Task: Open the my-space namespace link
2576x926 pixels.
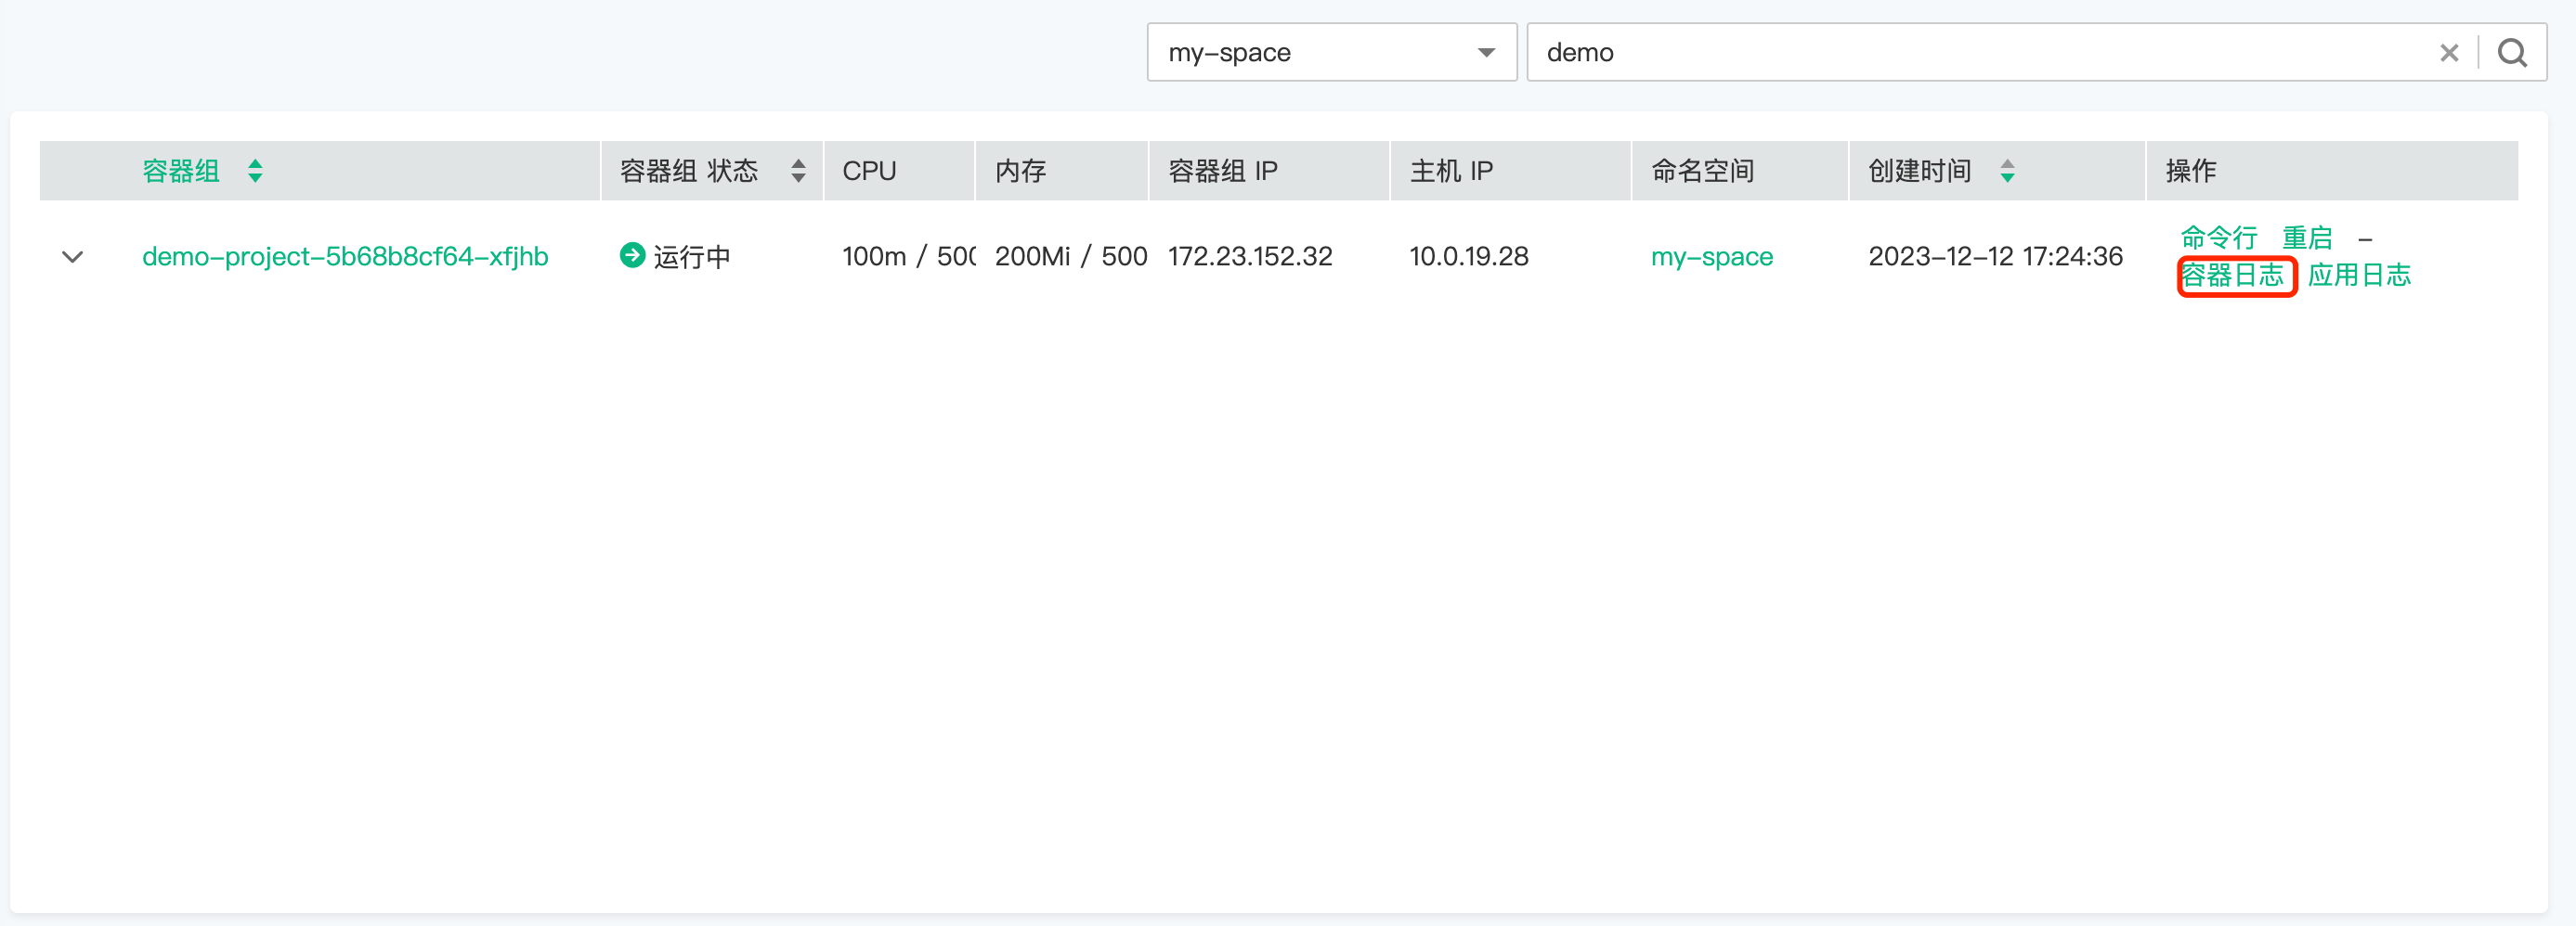Action: point(1711,257)
